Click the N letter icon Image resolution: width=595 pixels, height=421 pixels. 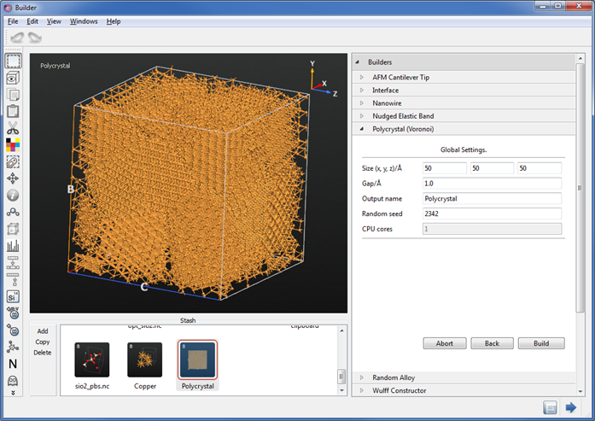click(x=13, y=364)
